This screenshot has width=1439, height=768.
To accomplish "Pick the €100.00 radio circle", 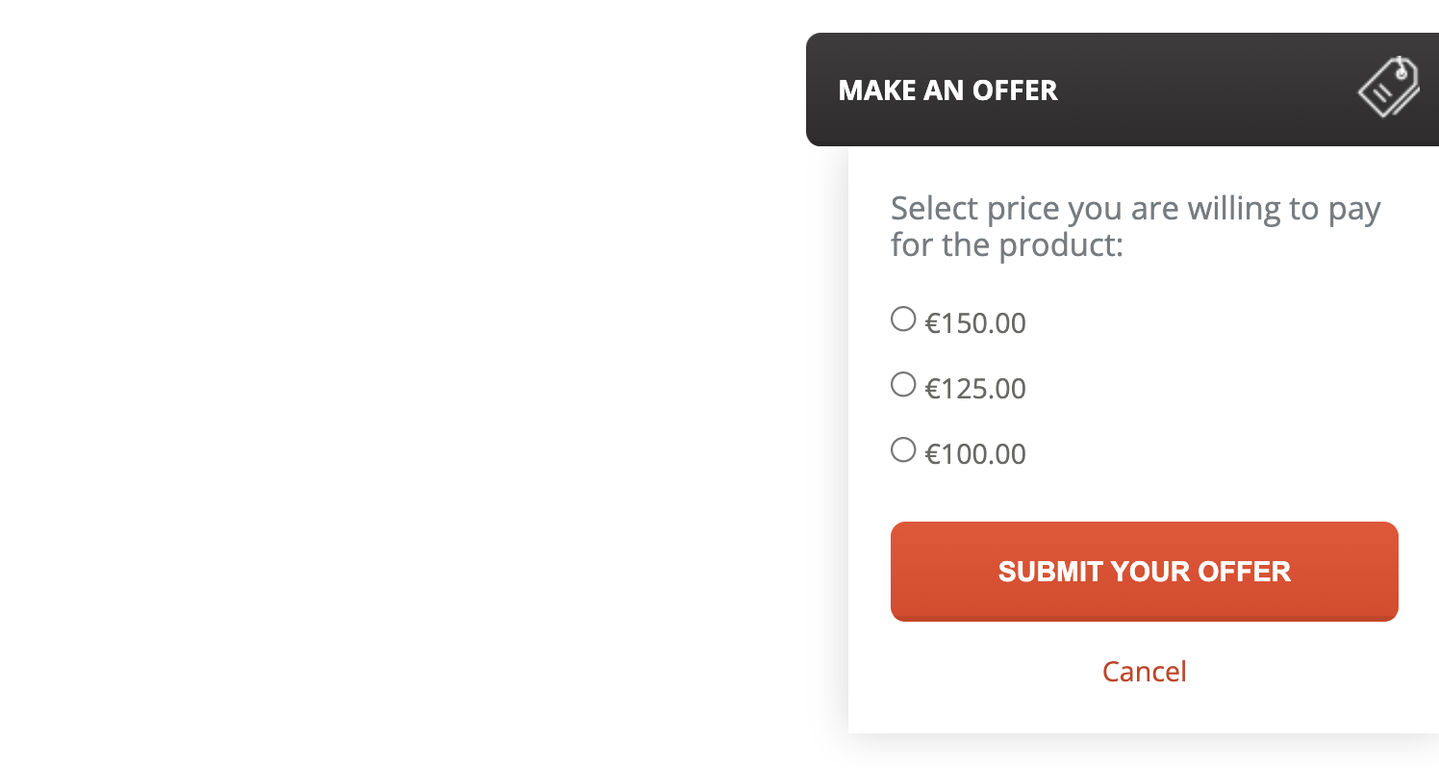I will pyautogui.click(x=903, y=449).
